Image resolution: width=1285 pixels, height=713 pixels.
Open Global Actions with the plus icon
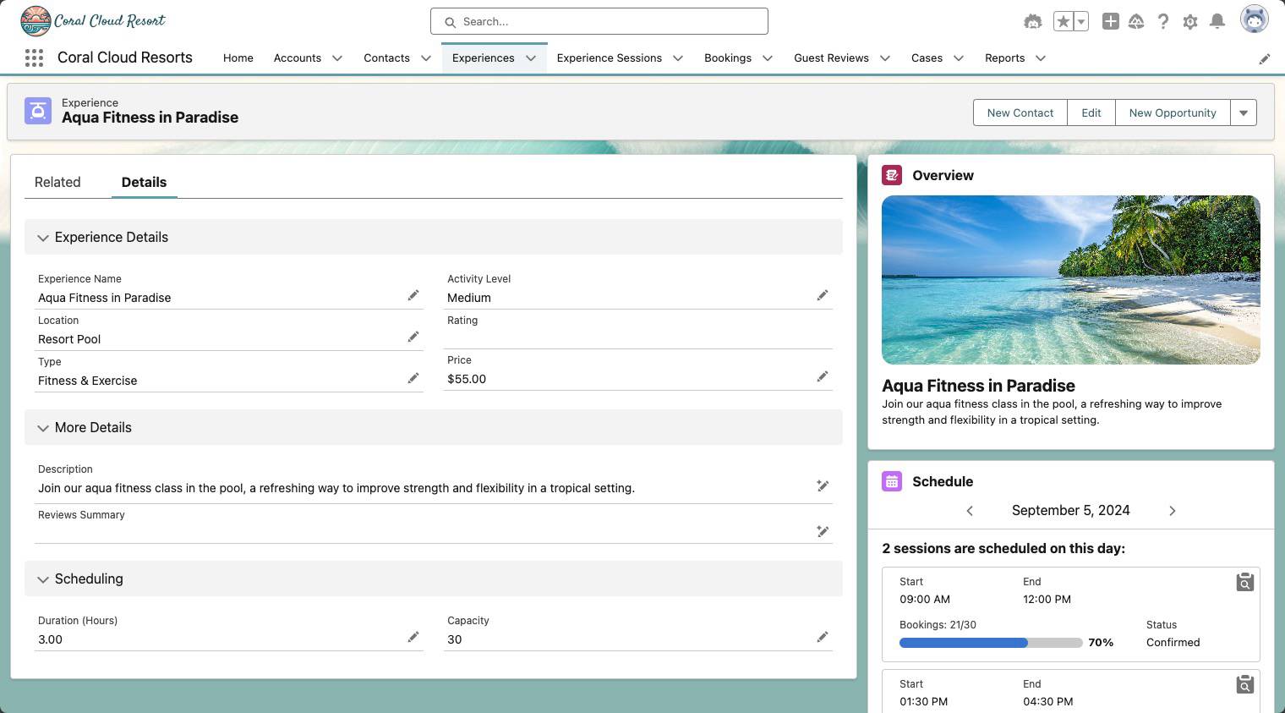coord(1111,21)
